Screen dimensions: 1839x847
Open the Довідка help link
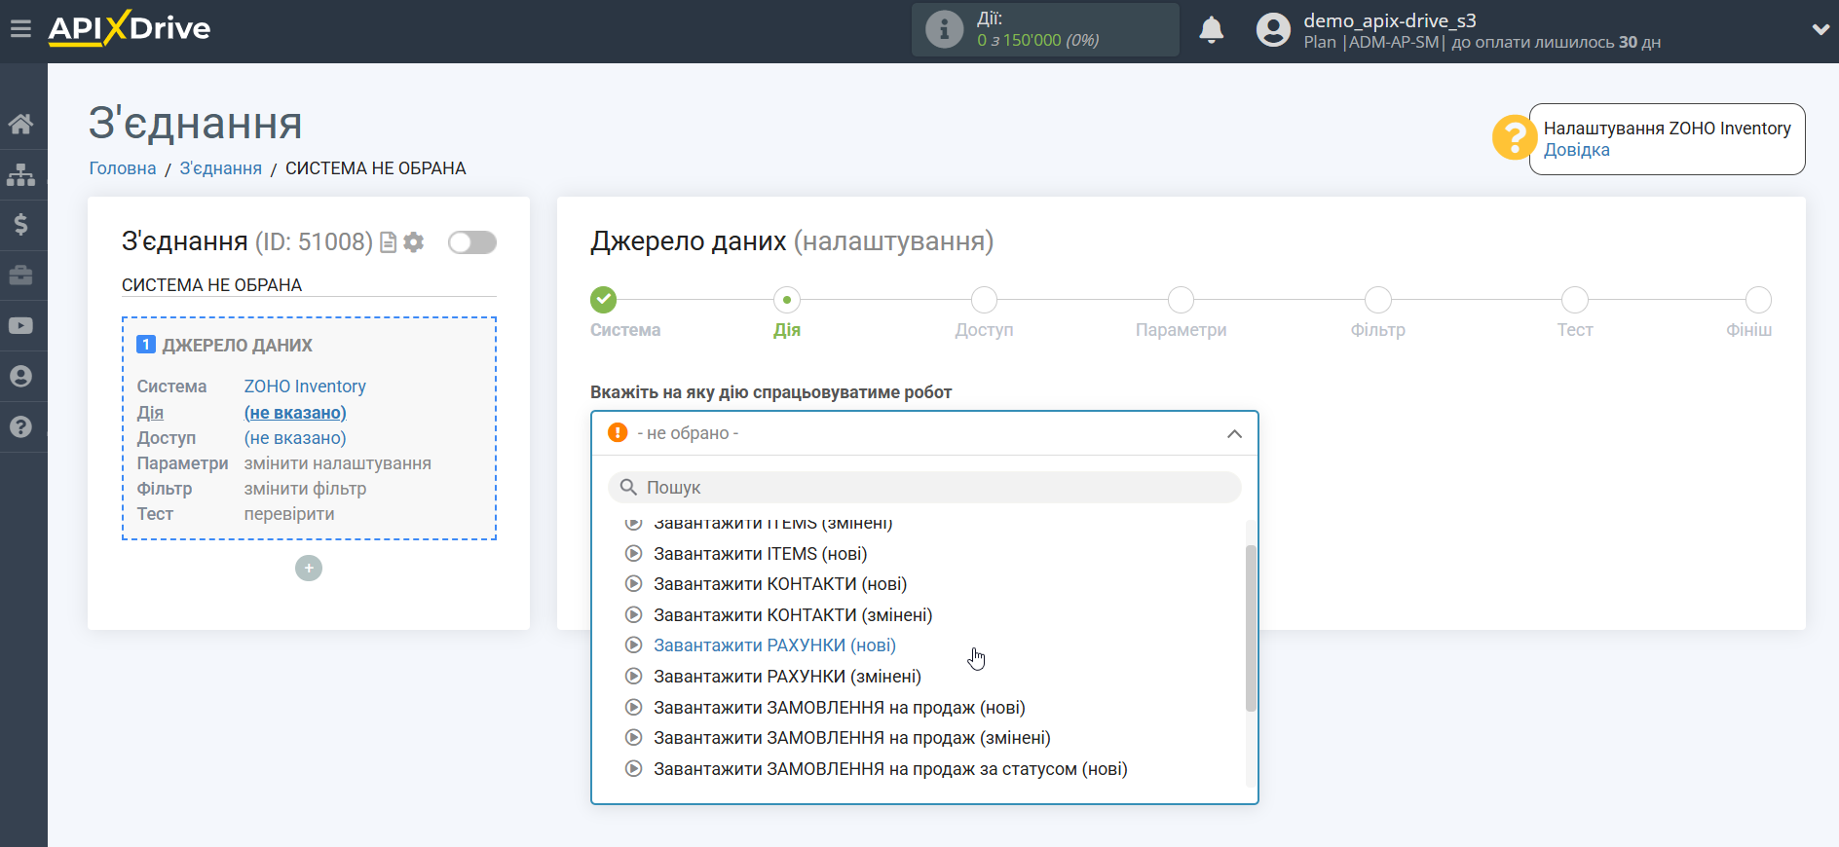1576,150
